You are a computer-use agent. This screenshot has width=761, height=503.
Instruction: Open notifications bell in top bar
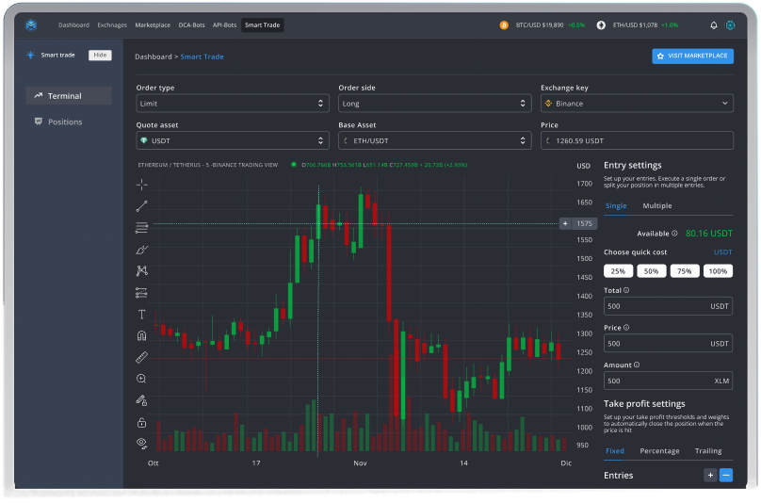(713, 25)
